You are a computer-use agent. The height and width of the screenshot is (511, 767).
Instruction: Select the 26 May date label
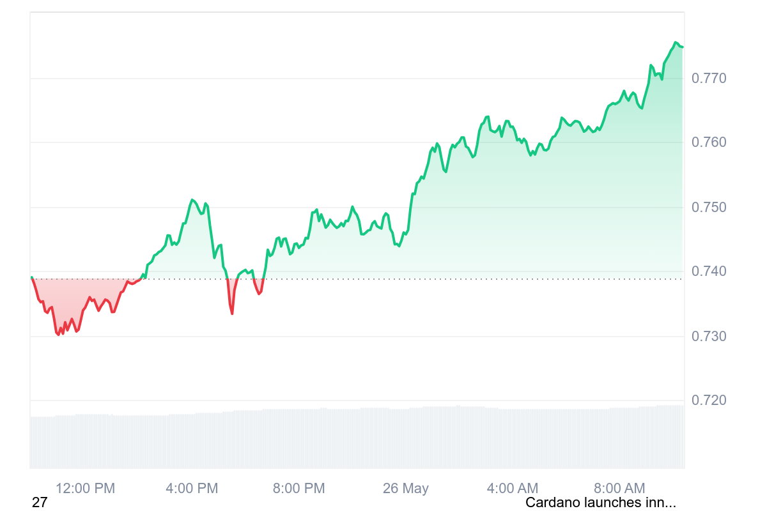click(406, 489)
